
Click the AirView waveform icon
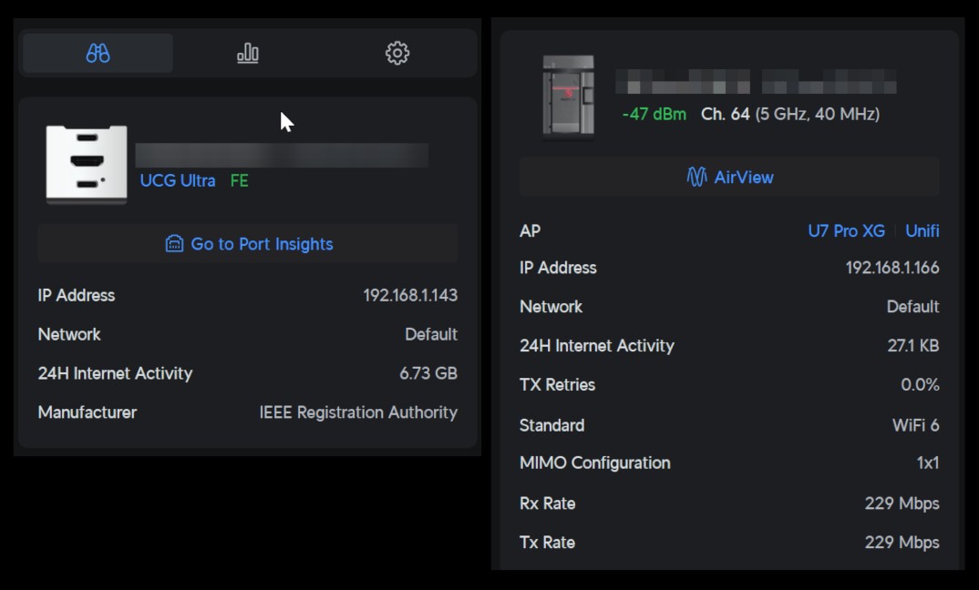pos(696,178)
